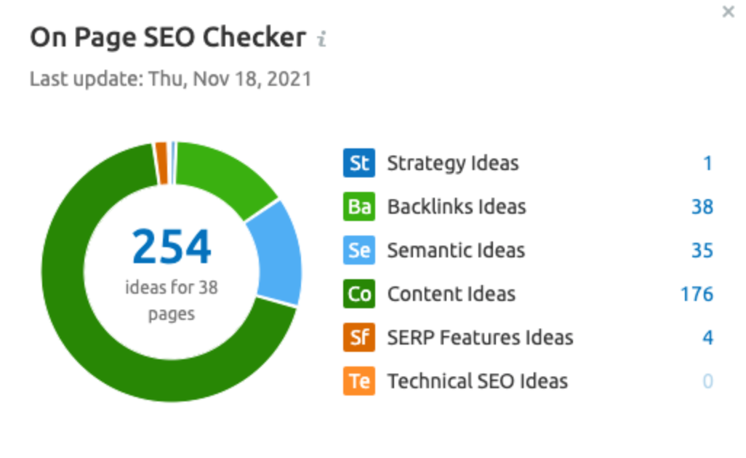Click the Sf SERP Features icon

[358, 337]
